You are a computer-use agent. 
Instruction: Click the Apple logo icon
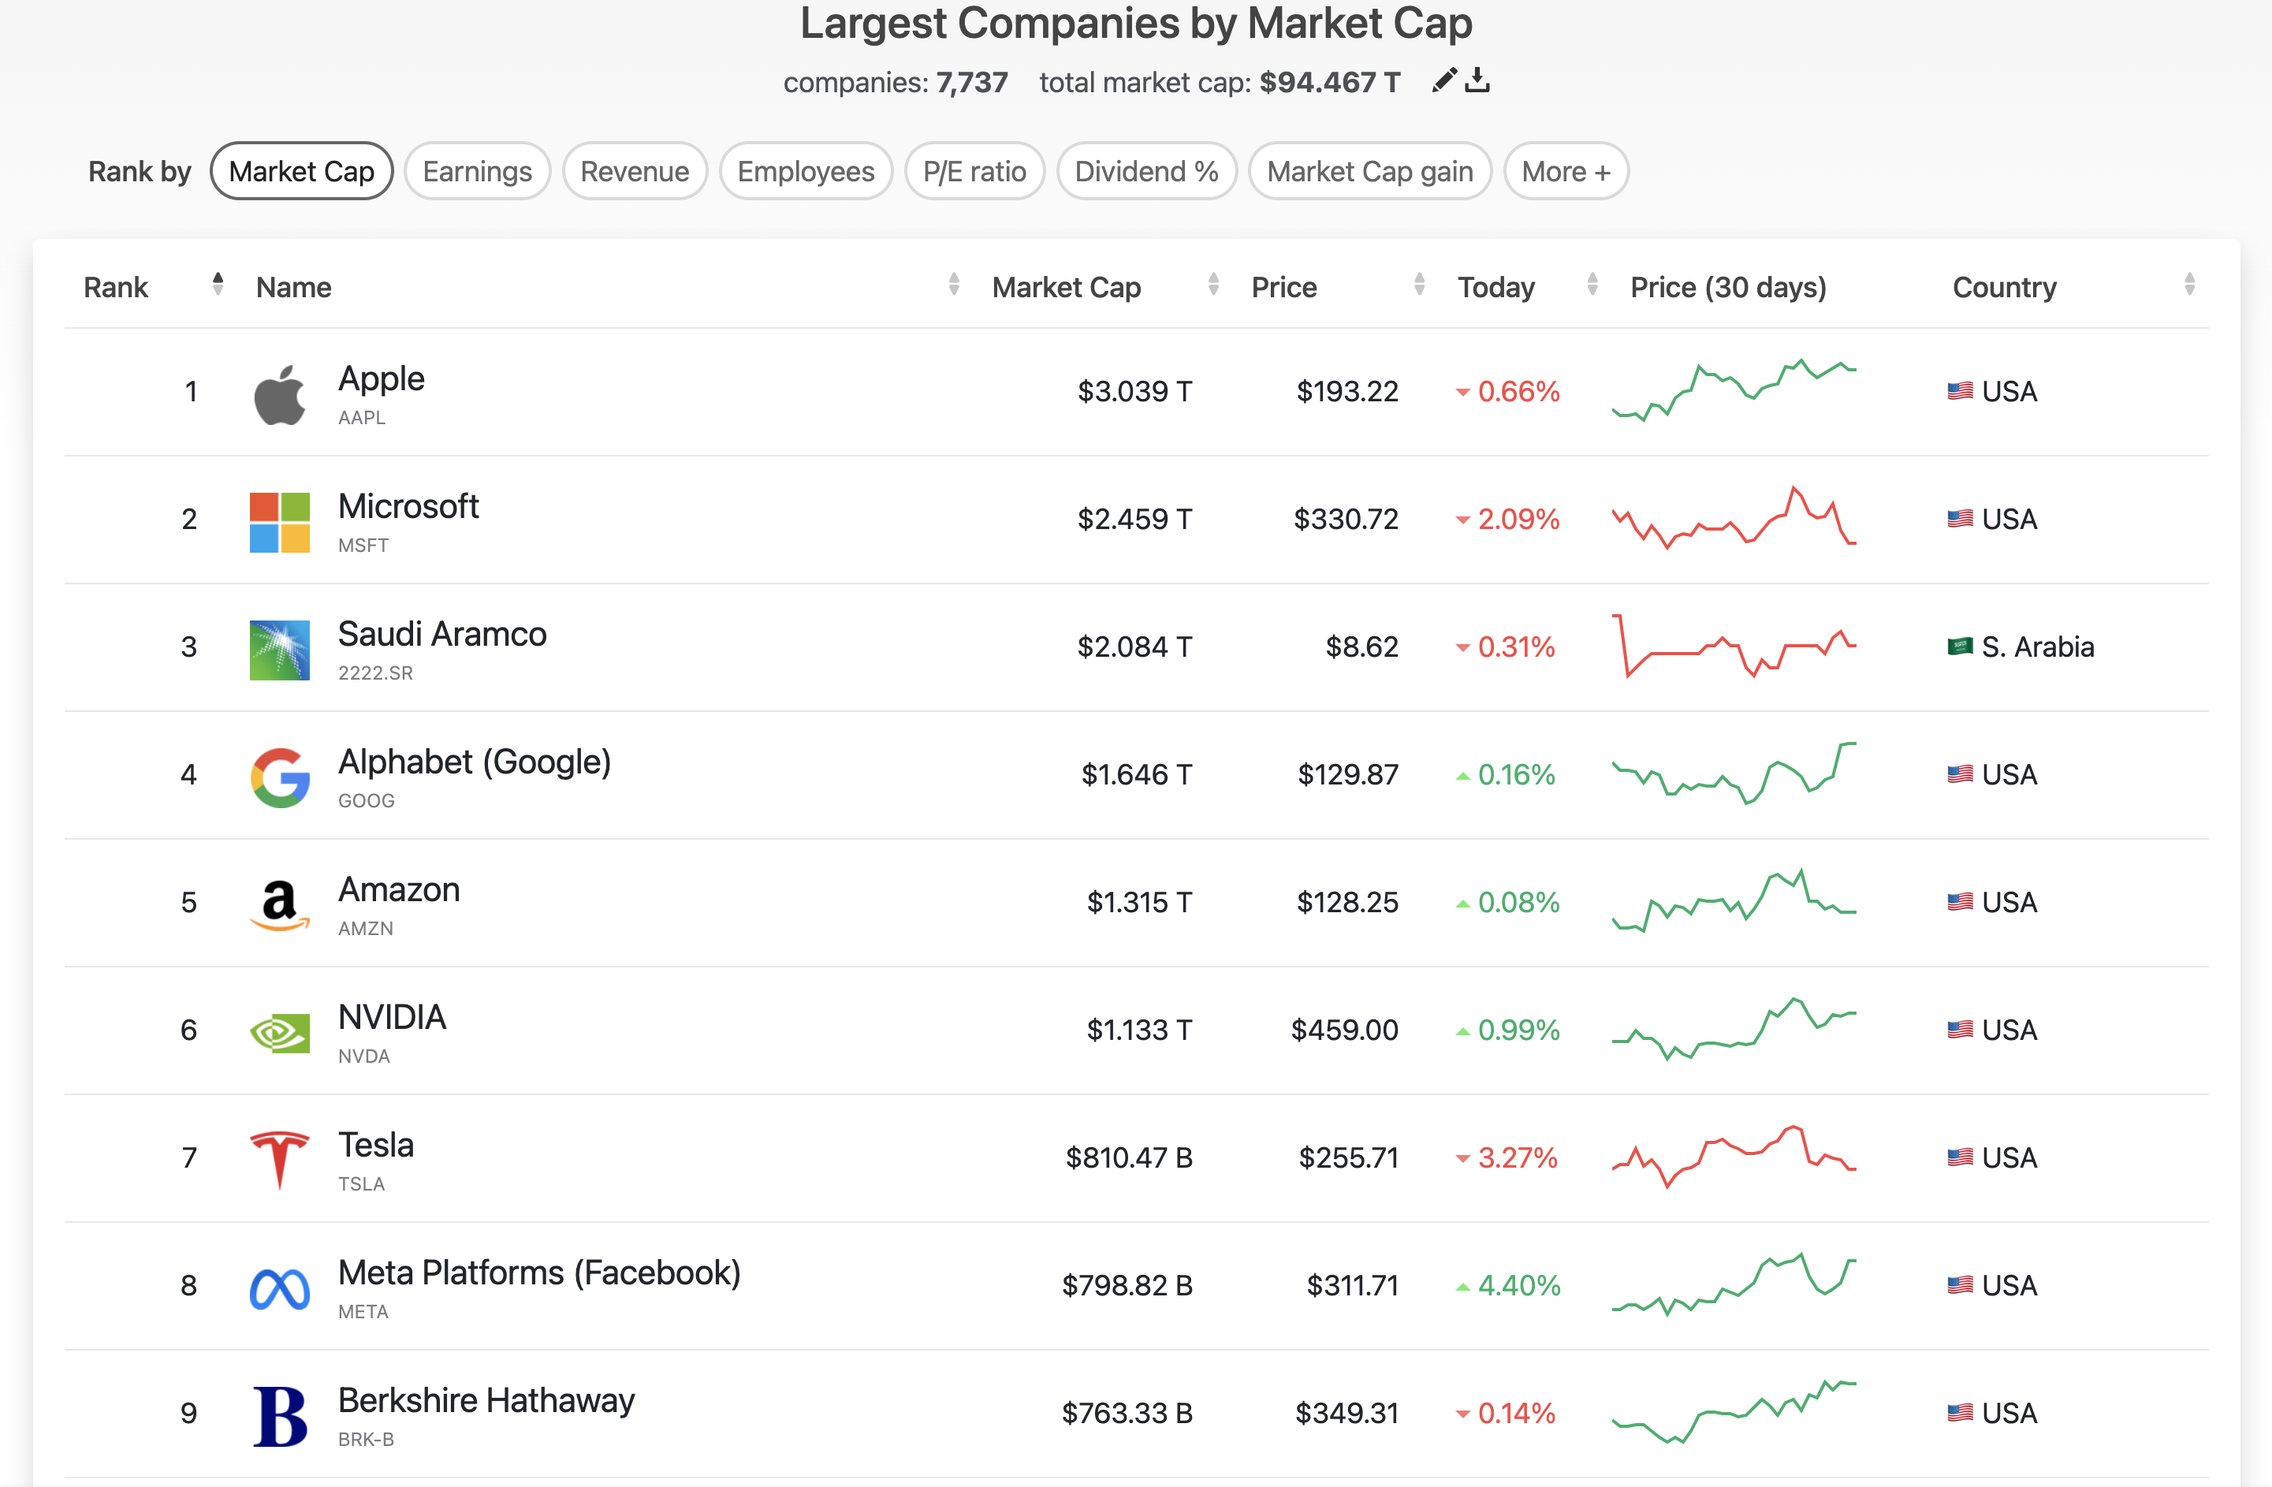(280, 393)
